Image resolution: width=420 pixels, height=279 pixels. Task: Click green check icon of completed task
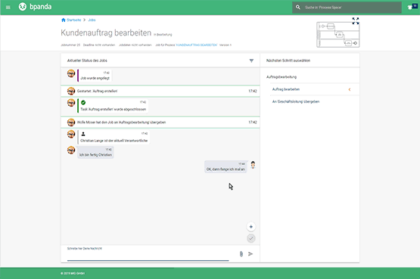83,103
